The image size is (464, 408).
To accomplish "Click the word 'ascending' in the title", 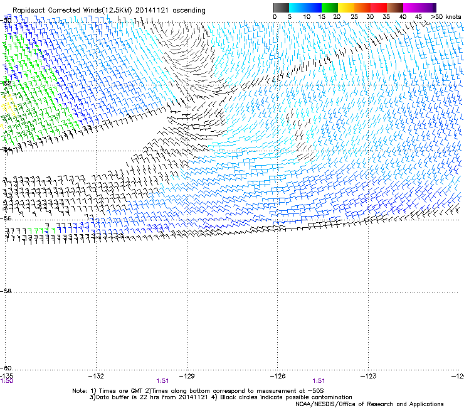I will pos(189,11).
